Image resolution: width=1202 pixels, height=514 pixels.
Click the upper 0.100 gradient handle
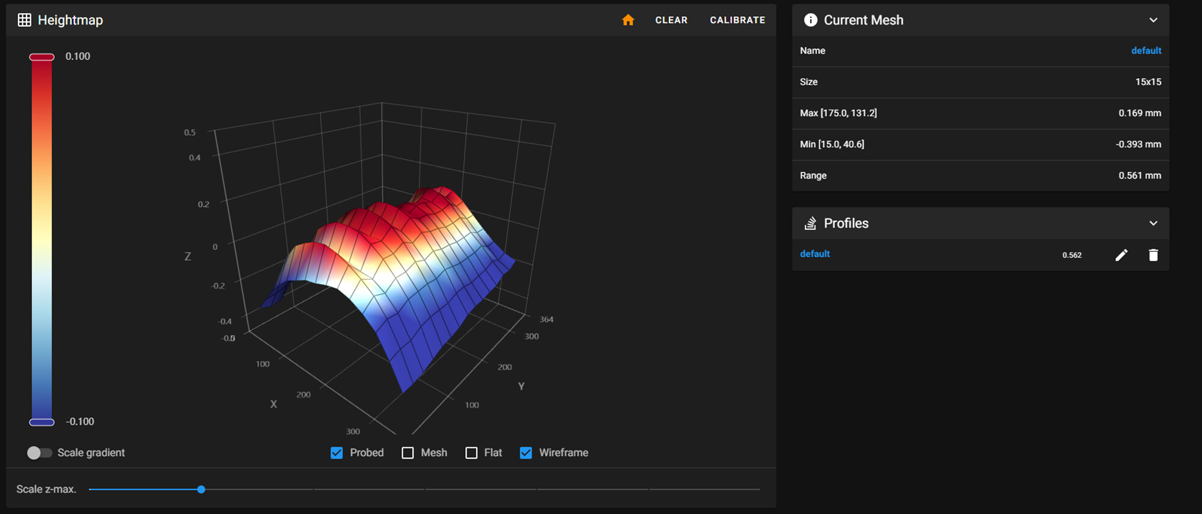(x=42, y=57)
